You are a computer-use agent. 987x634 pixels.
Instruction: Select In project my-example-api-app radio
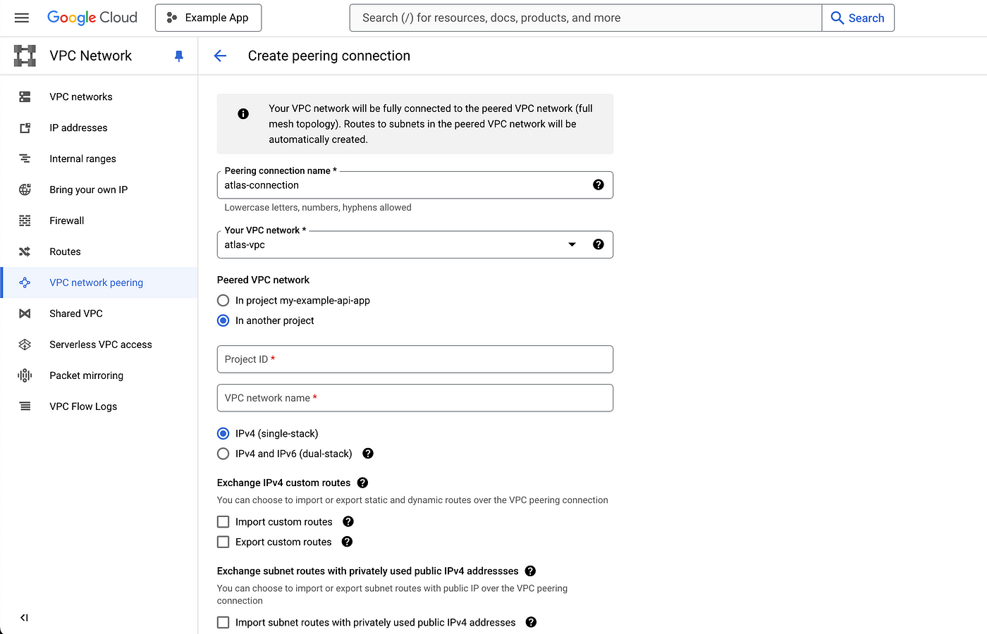(223, 300)
